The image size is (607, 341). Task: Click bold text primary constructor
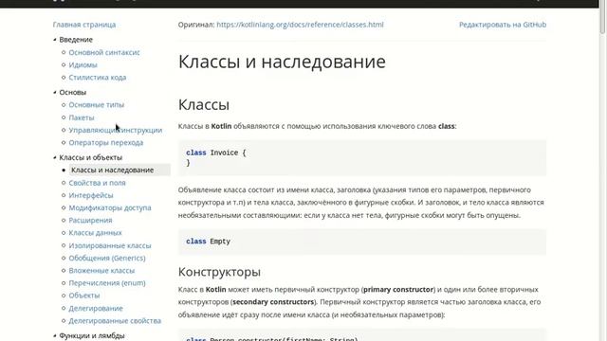point(398,289)
